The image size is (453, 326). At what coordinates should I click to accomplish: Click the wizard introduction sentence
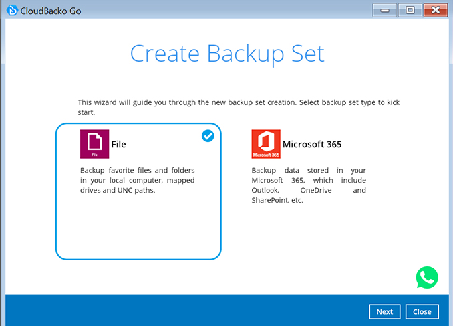point(239,107)
